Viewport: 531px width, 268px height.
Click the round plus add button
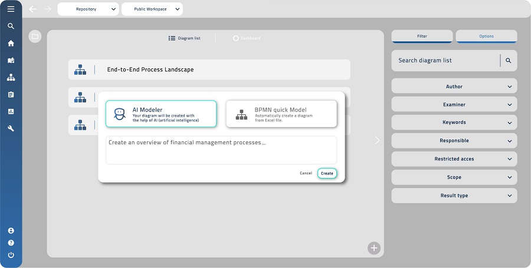click(374, 248)
